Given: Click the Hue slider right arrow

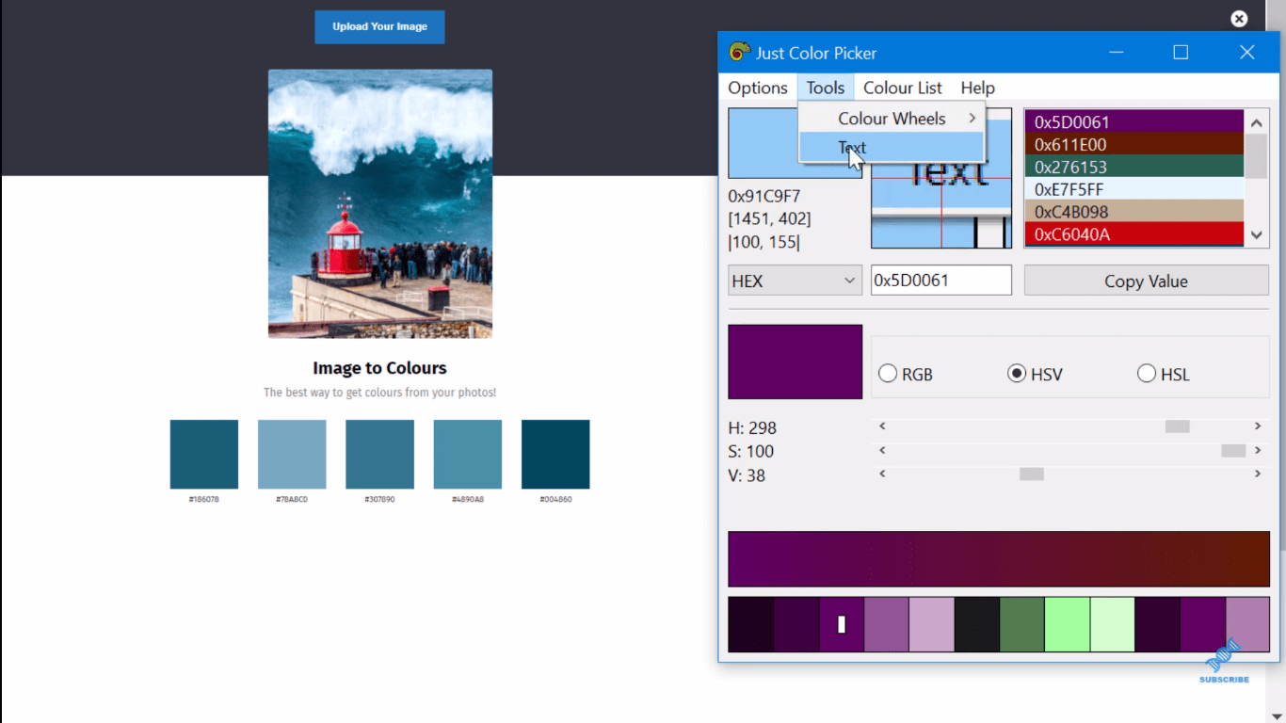Looking at the screenshot, I should click(x=1258, y=426).
